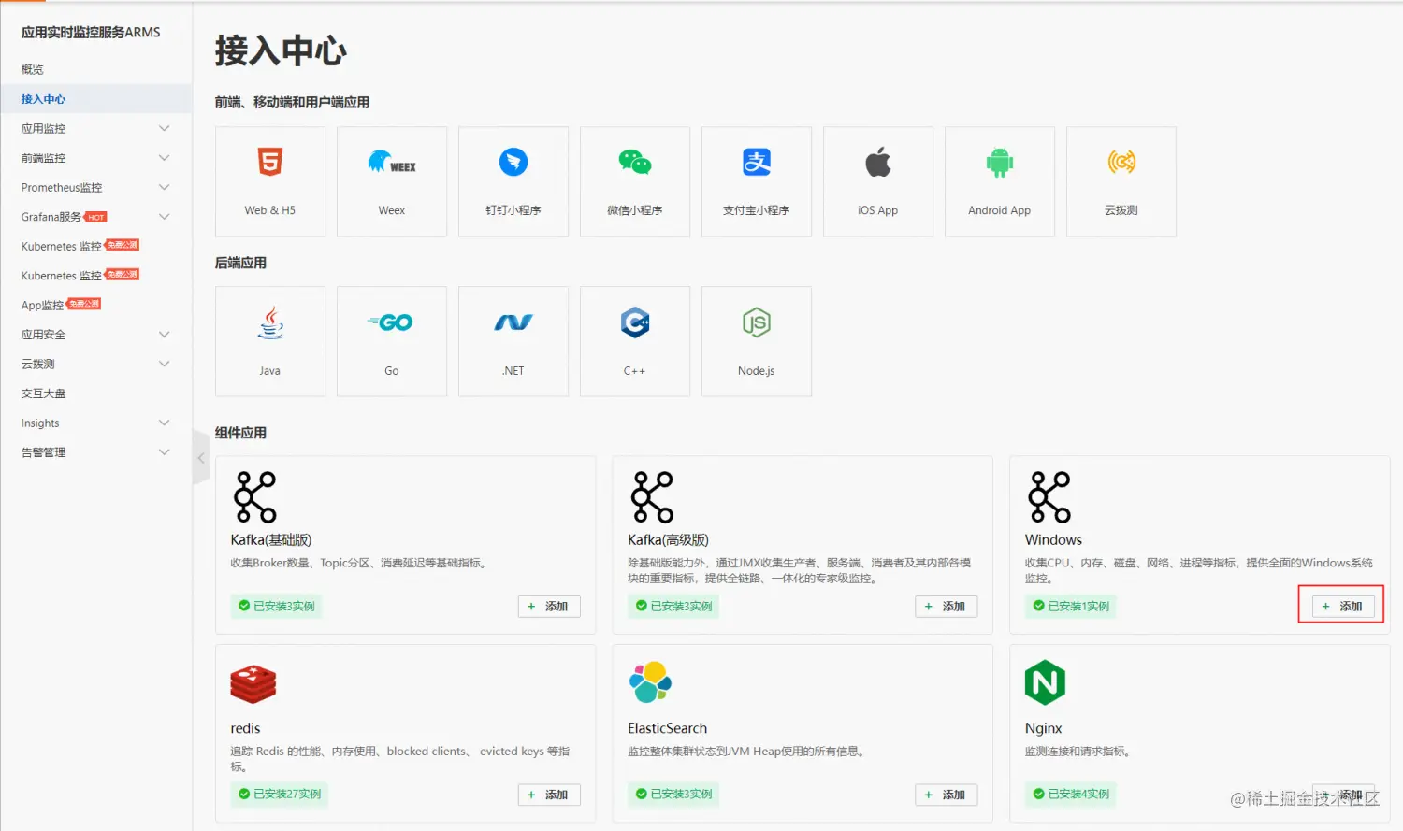1403x831 pixels.
Task: Select the Android App robot icon
Action: pyautogui.click(x=1000, y=163)
